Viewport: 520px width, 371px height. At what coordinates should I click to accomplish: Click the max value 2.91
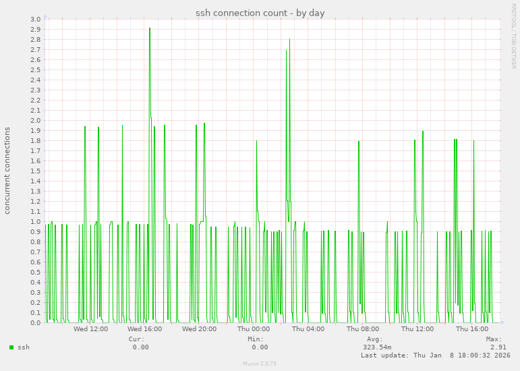pyautogui.click(x=498, y=347)
